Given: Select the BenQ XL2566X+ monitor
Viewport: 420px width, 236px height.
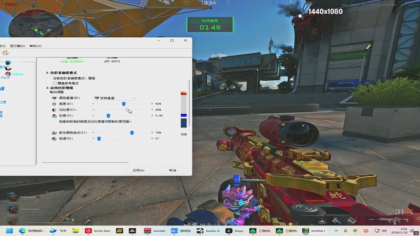Looking at the screenshot, I should pos(72,61).
